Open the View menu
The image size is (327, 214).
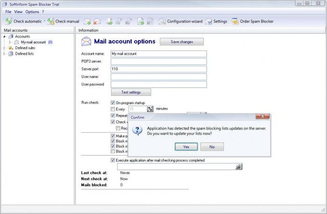point(18,12)
